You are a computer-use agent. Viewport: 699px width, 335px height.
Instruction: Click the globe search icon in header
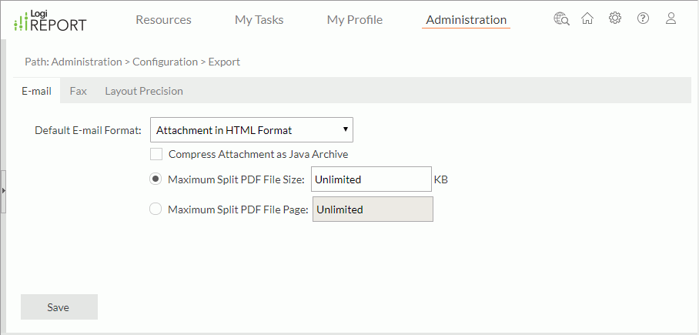pyautogui.click(x=561, y=19)
